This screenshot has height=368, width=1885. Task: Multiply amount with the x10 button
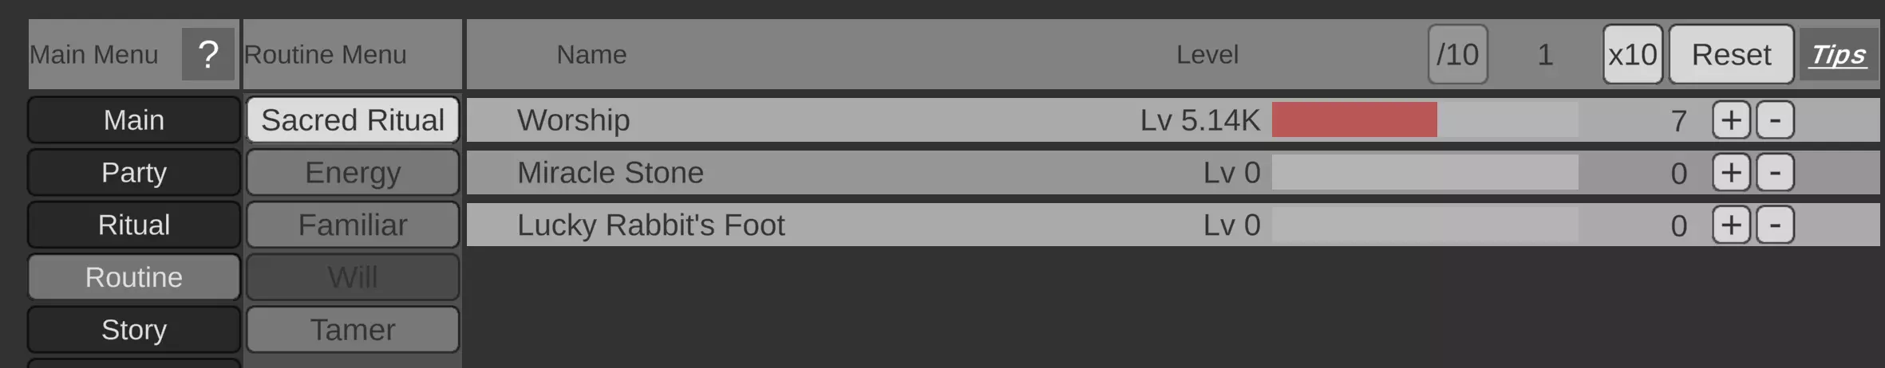(x=1632, y=54)
